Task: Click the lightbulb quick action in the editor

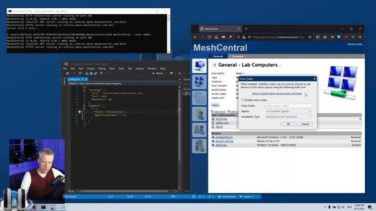Action: (80, 112)
